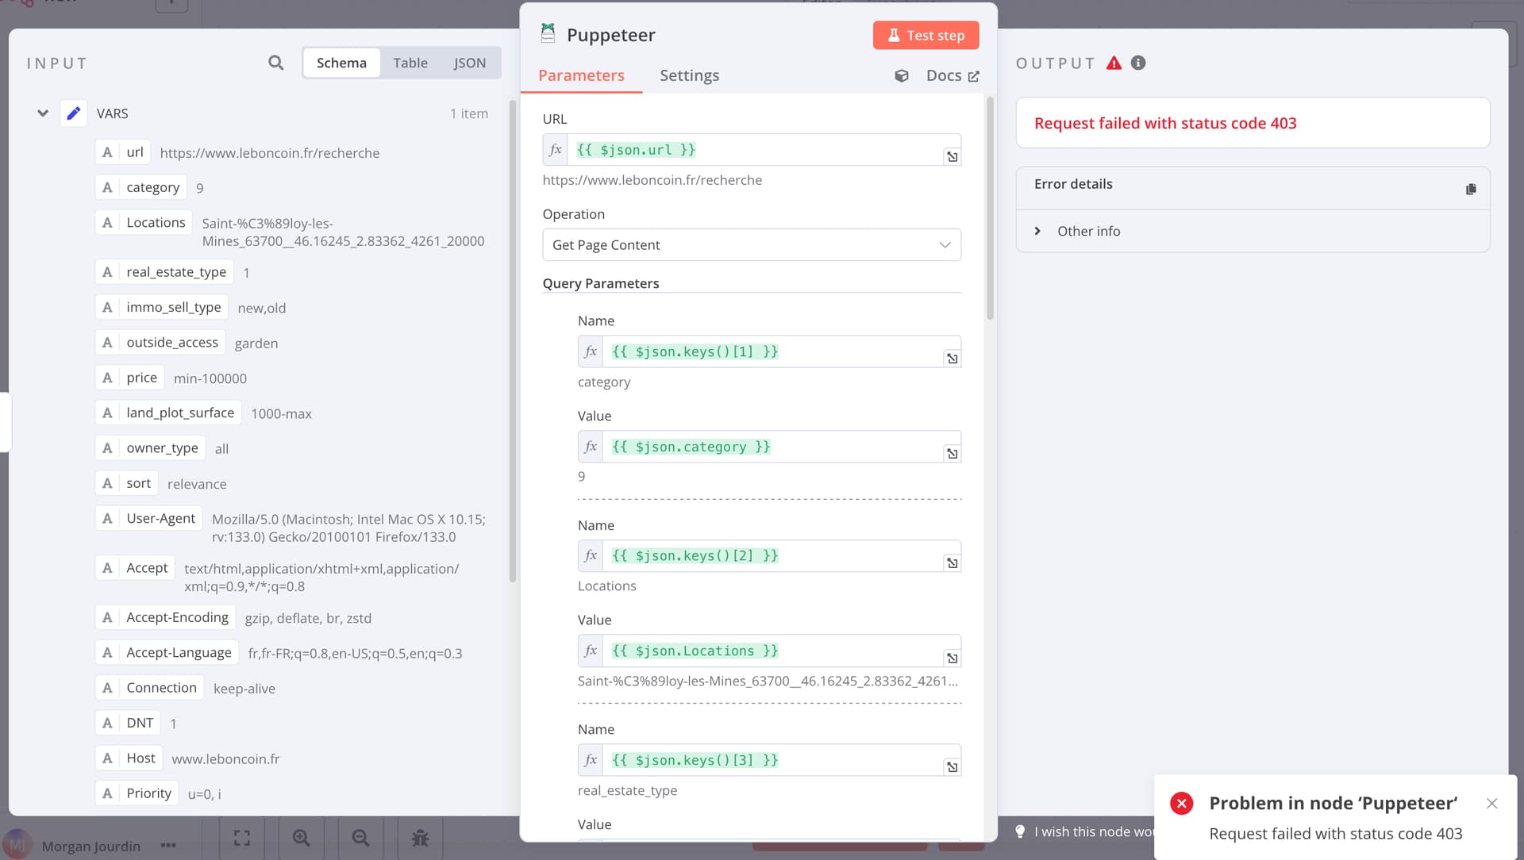
Task: Collapse the VARS input group
Action: coord(43,113)
